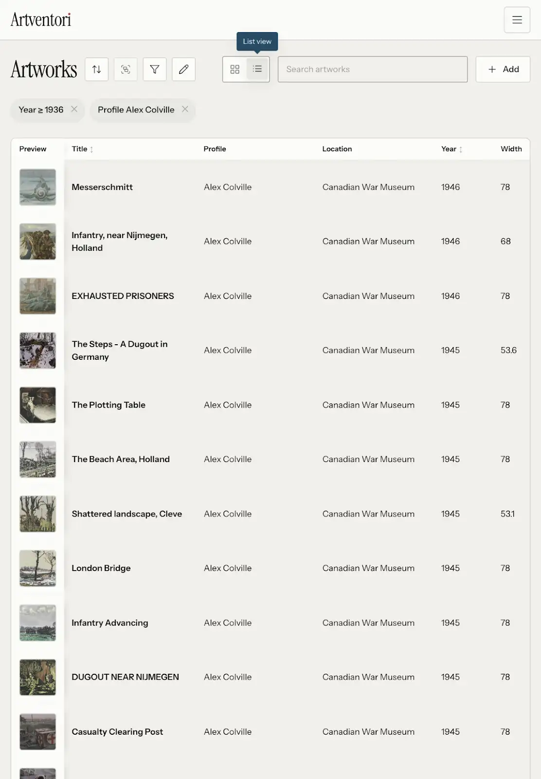Click Canadian War Museum in Messerschmitt row
541x779 pixels.
(368, 187)
